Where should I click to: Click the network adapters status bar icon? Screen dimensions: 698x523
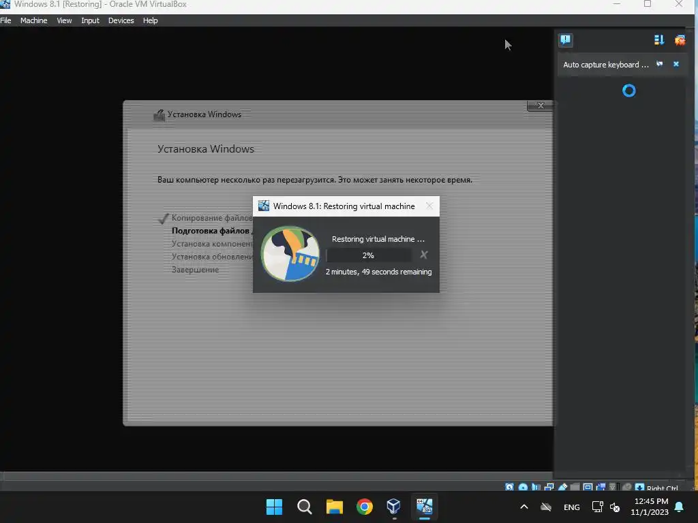tap(549, 488)
